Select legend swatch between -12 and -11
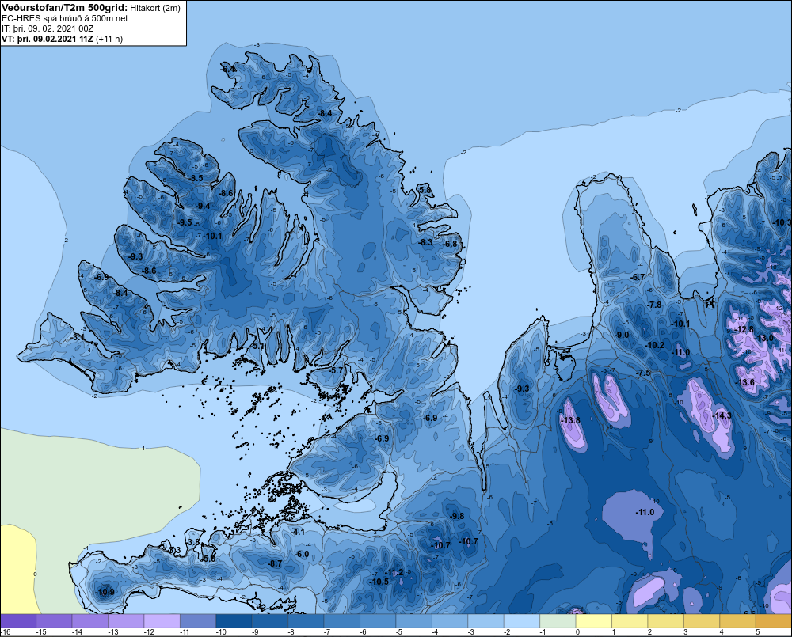This screenshot has width=792, height=637. click(162, 621)
